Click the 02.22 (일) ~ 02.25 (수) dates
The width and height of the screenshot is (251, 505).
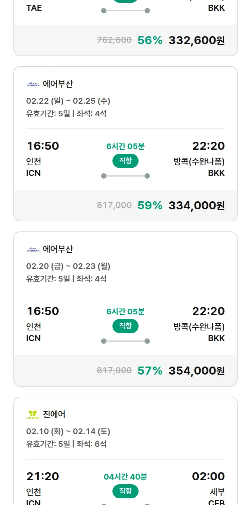pyautogui.click(x=68, y=101)
